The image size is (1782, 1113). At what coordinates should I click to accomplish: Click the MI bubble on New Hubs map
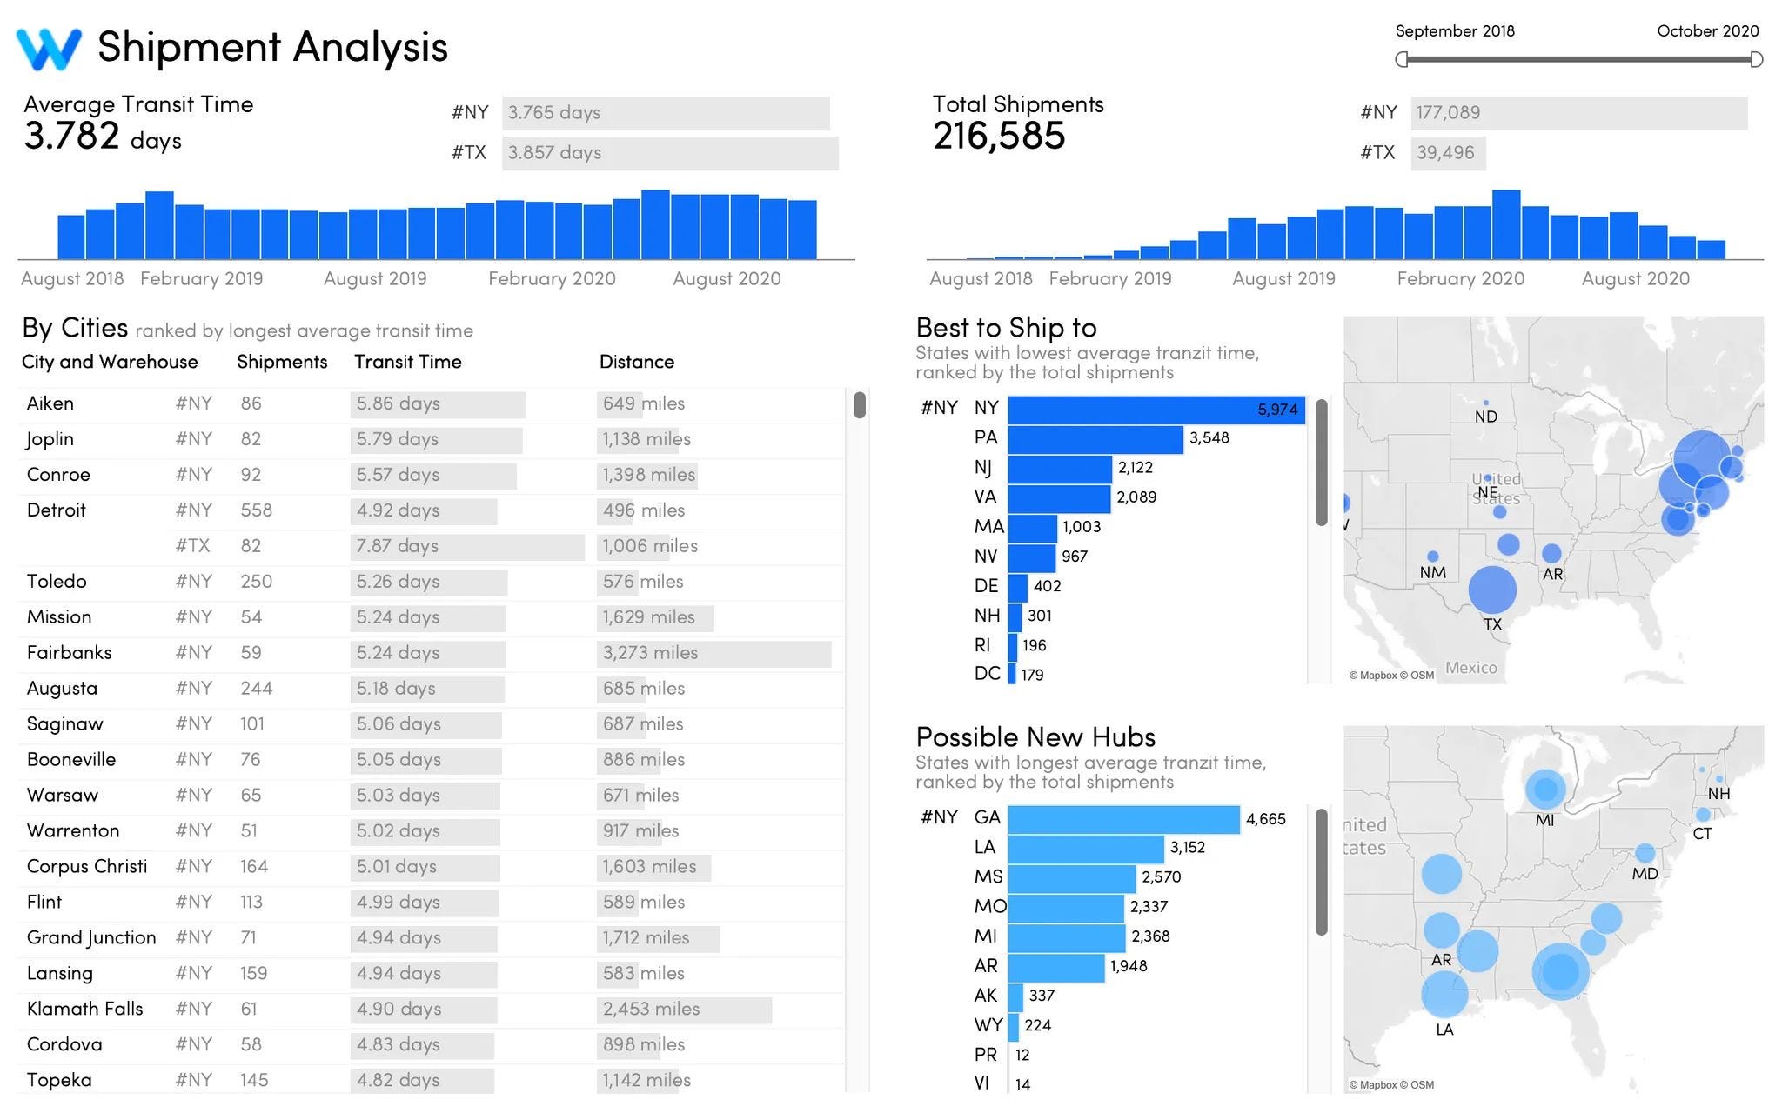pyautogui.click(x=1544, y=789)
